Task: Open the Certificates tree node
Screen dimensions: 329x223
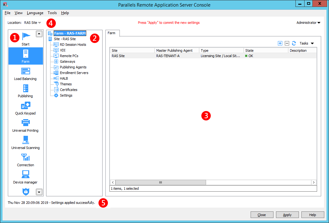Action: (x=69, y=90)
